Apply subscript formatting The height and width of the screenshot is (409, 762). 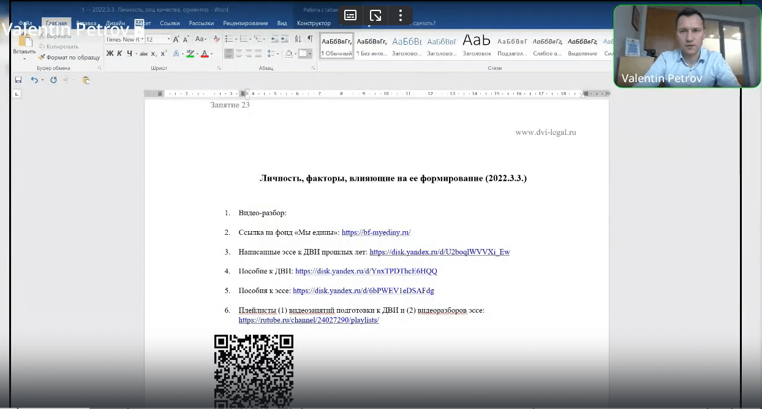pyautogui.click(x=153, y=53)
